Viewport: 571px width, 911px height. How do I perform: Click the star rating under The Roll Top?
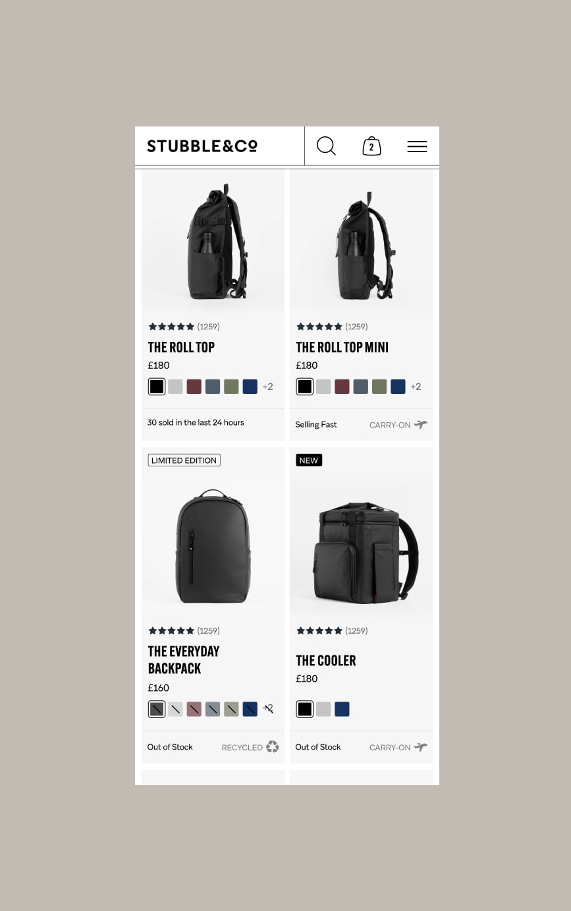tap(171, 327)
